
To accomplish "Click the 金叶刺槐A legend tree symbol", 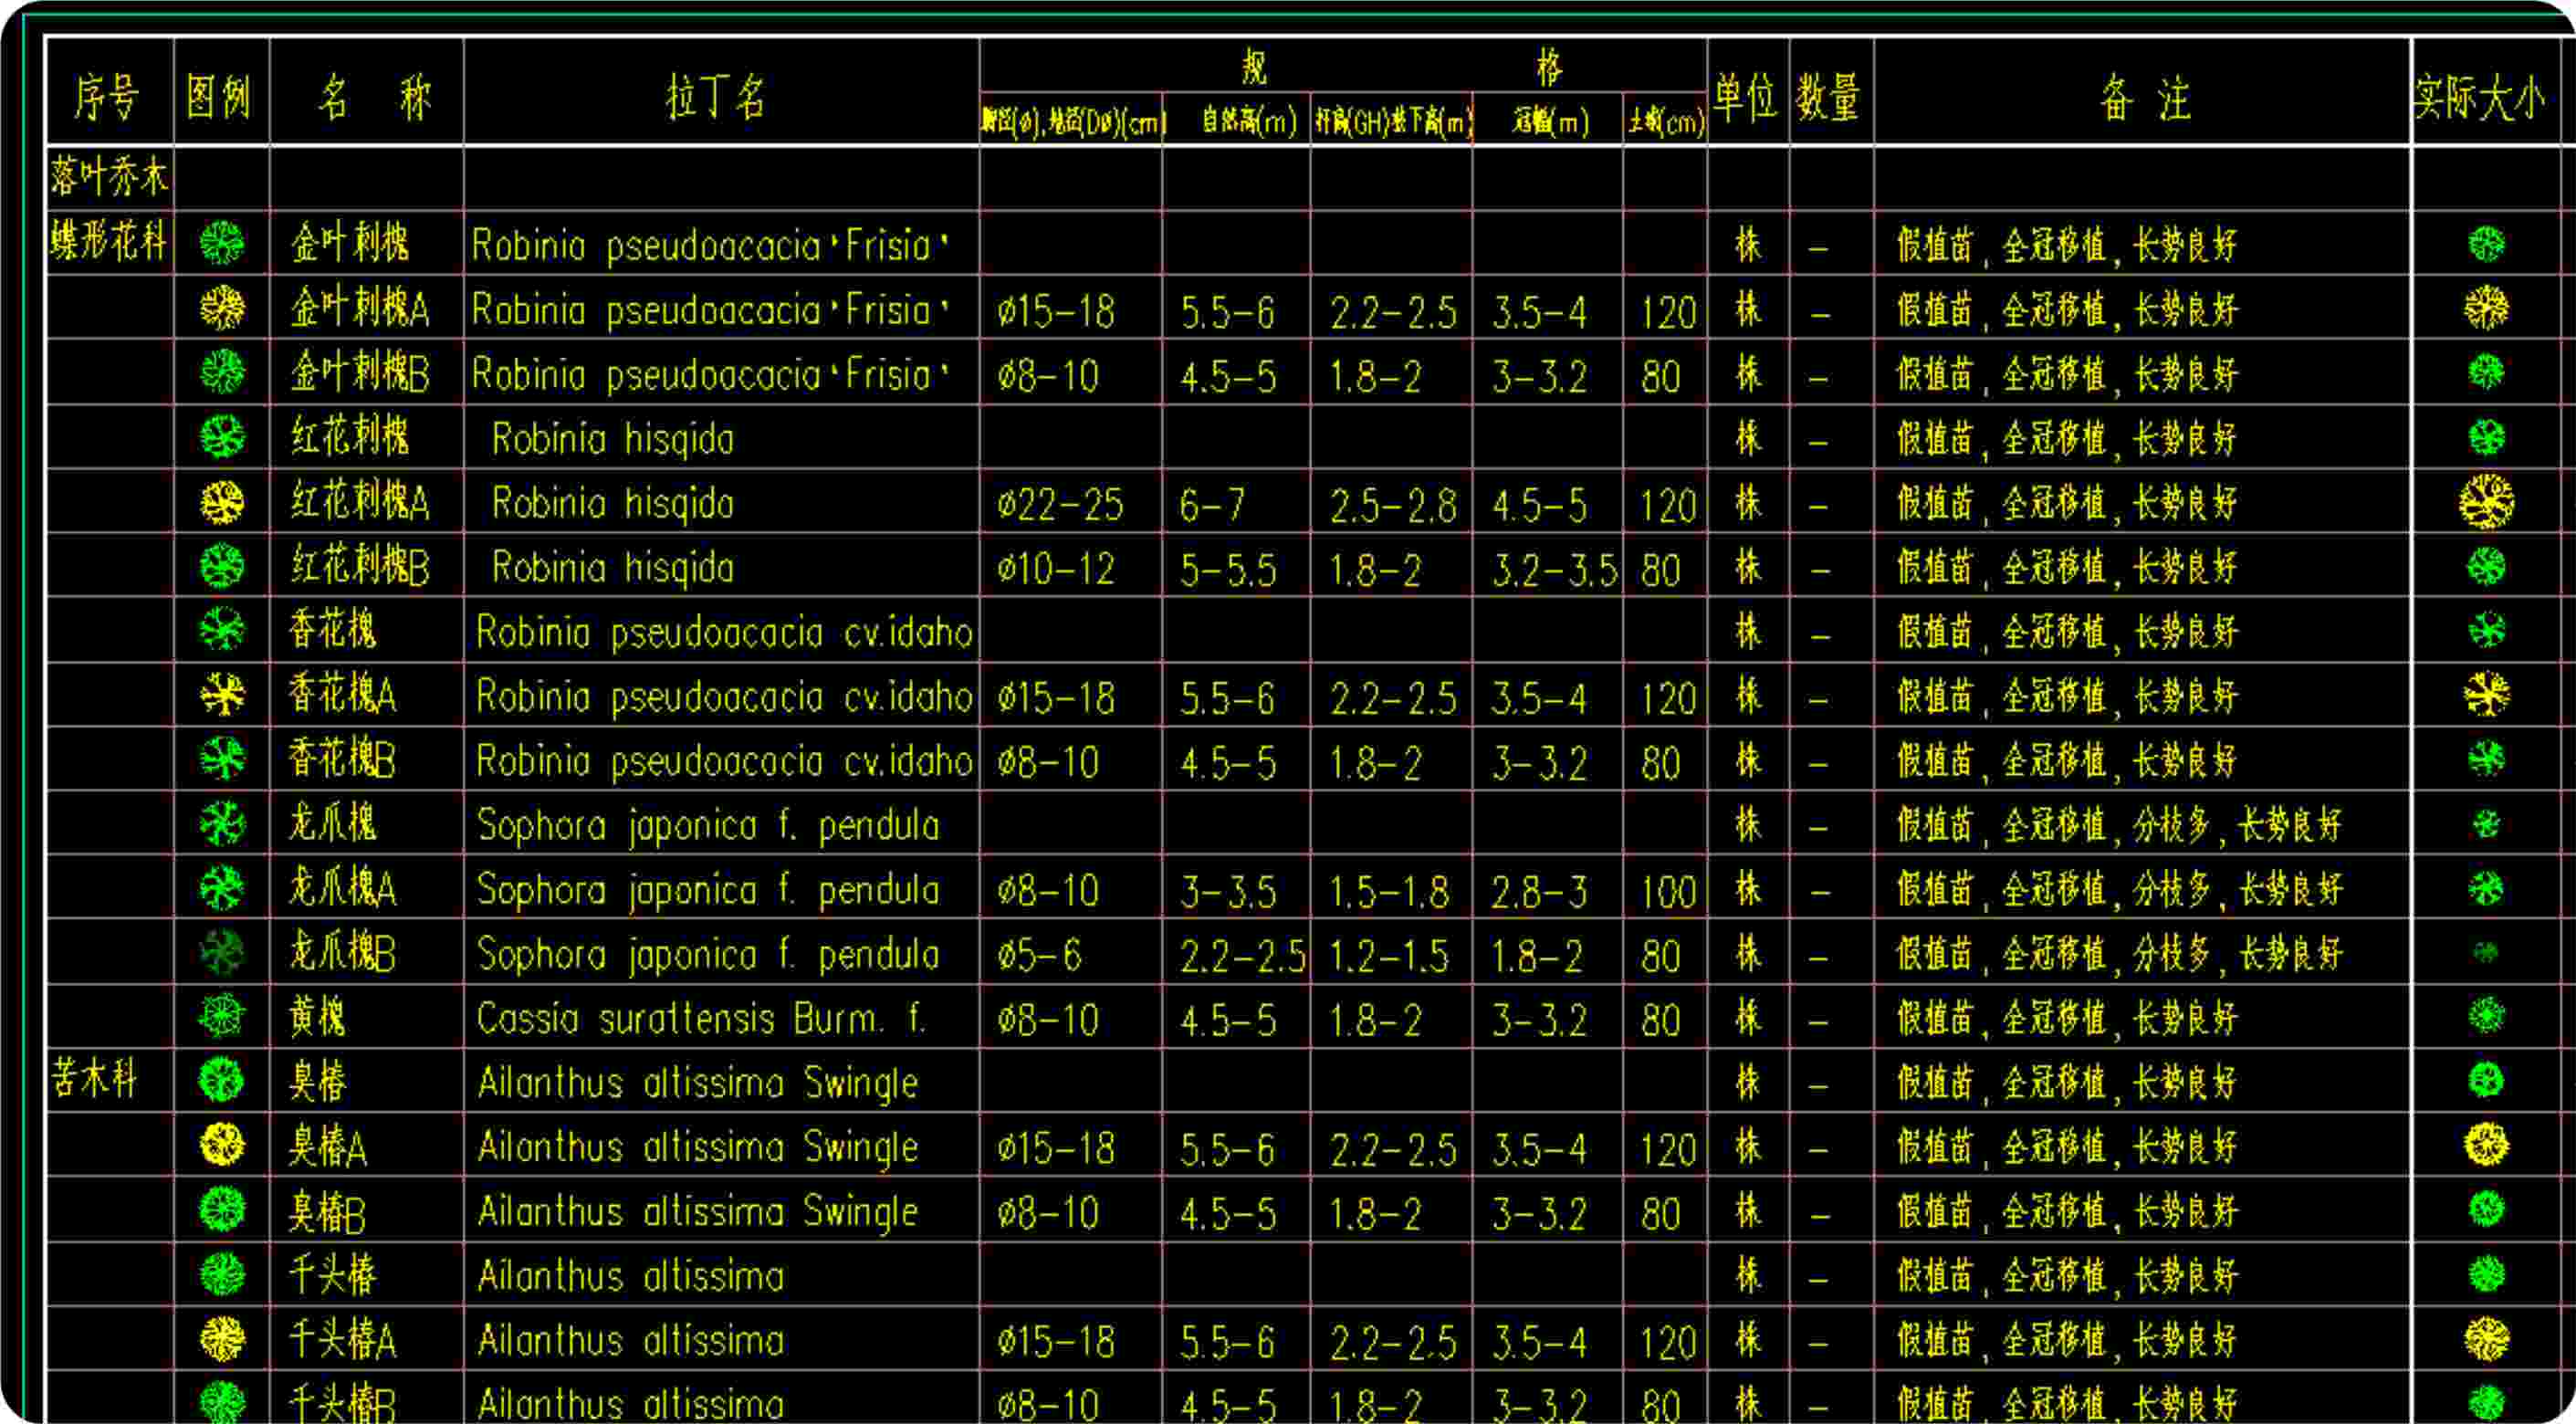I will tap(222, 307).
